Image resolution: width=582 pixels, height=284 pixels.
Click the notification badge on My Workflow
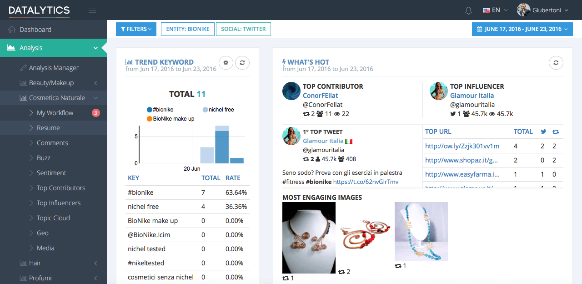pyautogui.click(x=96, y=113)
